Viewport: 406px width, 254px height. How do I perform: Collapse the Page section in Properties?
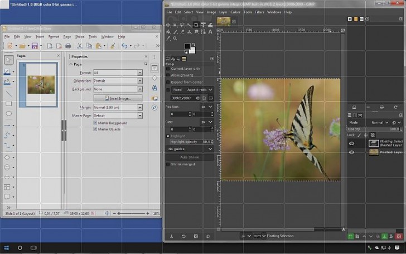[x=71, y=64]
